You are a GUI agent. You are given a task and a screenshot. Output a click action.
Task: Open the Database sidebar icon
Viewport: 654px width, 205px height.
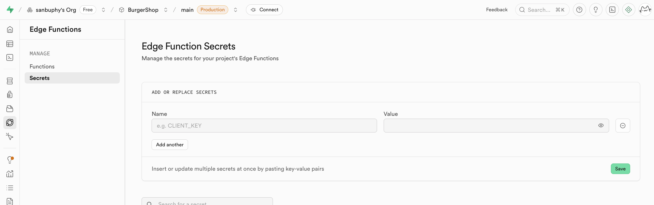[10, 81]
